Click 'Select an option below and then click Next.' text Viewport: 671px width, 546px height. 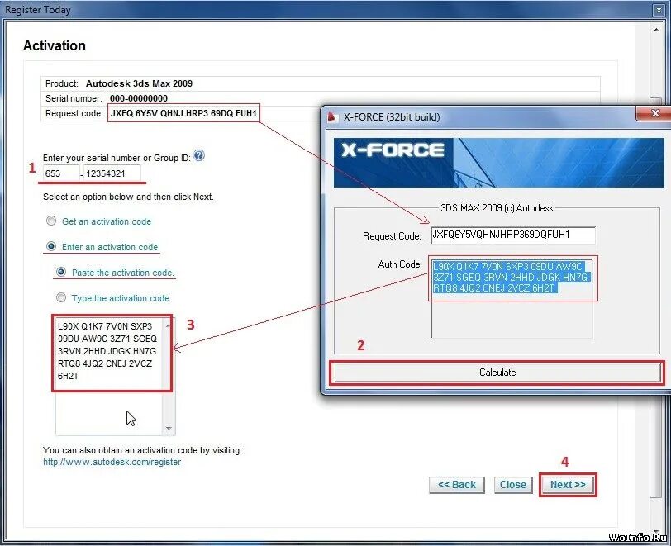point(128,197)
